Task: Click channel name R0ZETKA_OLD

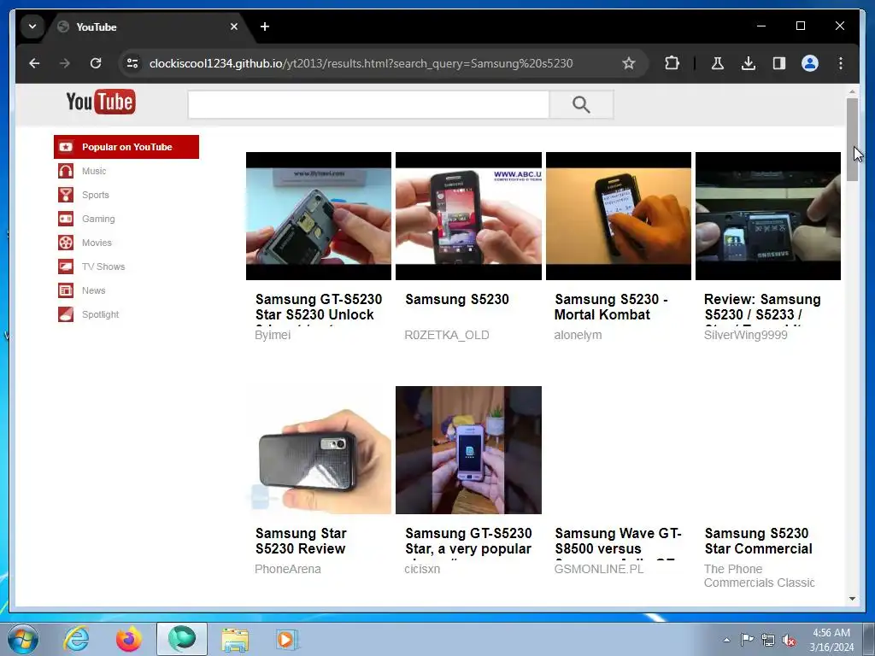Action: click(446, 335)
